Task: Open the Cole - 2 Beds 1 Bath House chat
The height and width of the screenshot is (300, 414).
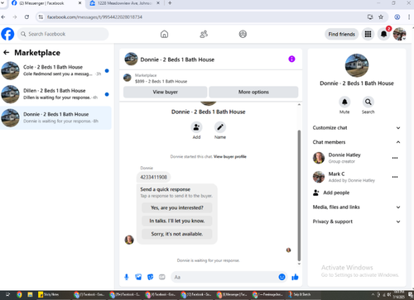Action: coord(55,70)
